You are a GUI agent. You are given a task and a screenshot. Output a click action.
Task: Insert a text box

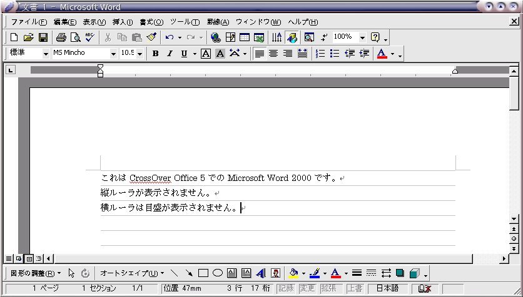coord(232,273)
